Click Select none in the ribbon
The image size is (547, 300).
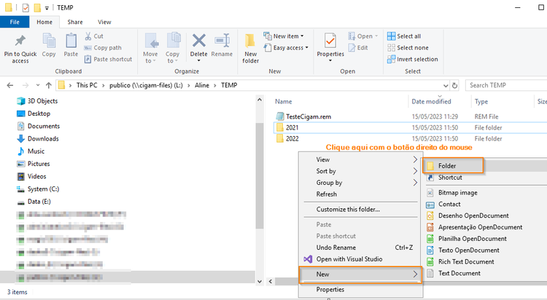(x=408, y=48)
